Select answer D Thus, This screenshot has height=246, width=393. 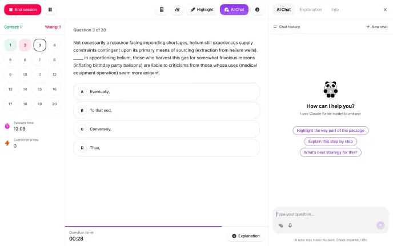pyautogui.click(x=166, y=148)
